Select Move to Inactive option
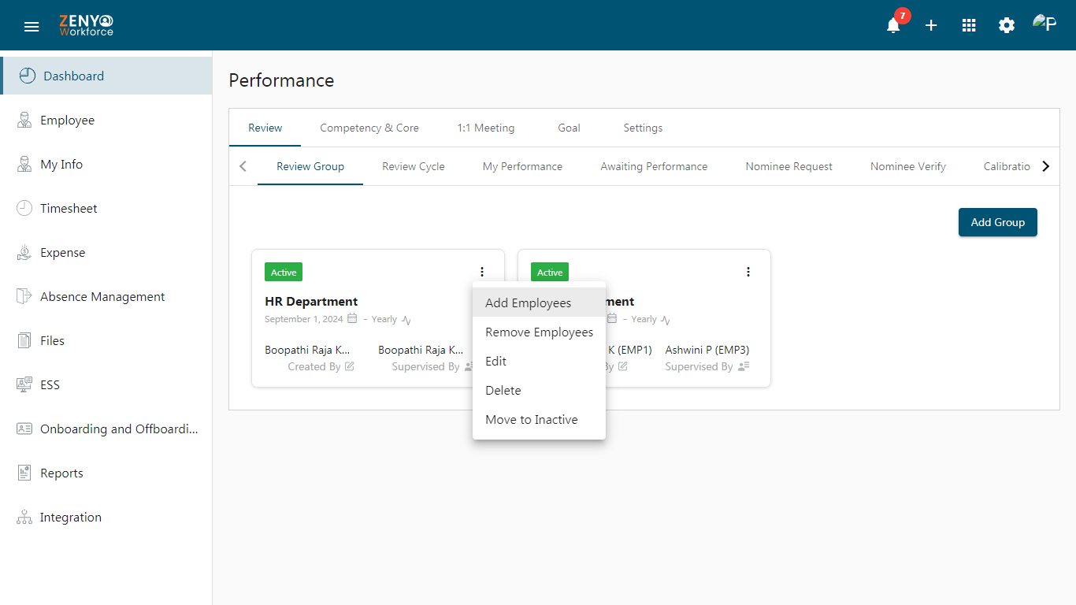Viewport: 1076px width, 605px height. (x=539, y=419)
